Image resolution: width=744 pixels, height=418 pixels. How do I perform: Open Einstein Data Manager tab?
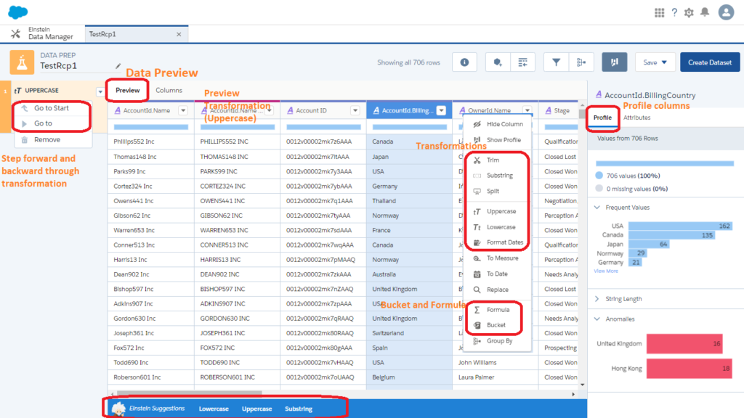click(43, 33)
